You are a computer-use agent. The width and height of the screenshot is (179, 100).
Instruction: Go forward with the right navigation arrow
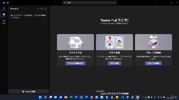pos(60,3)
